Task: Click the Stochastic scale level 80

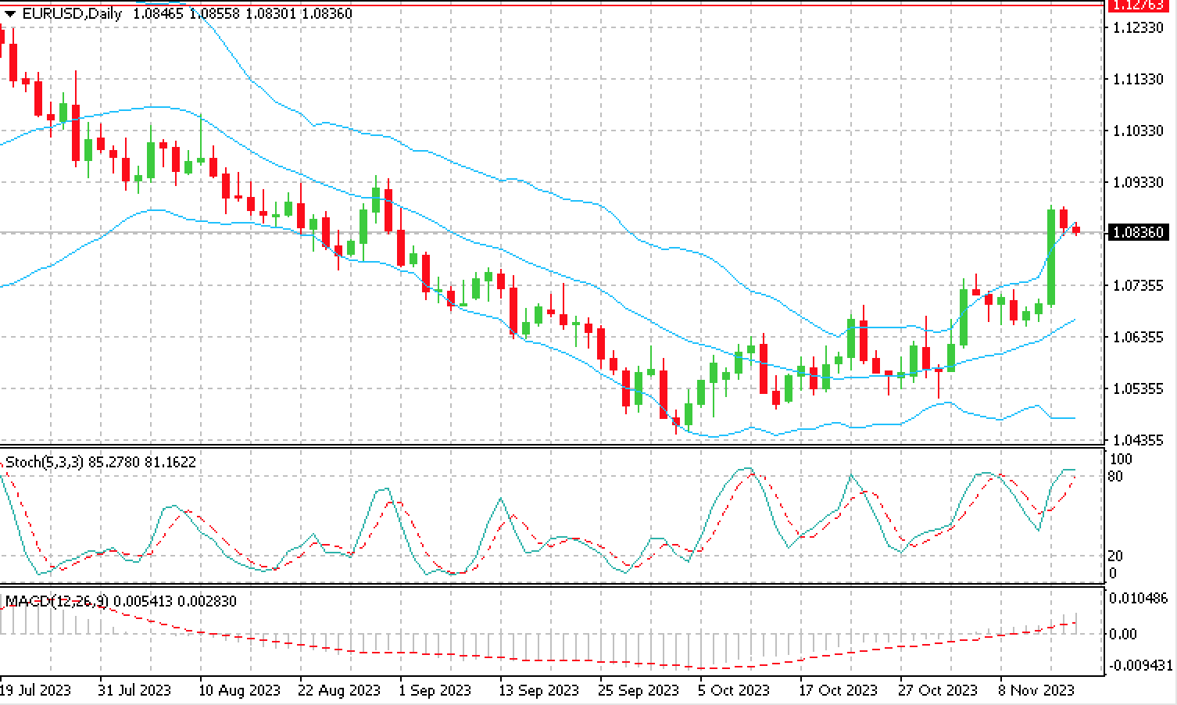Action: 1117,476
